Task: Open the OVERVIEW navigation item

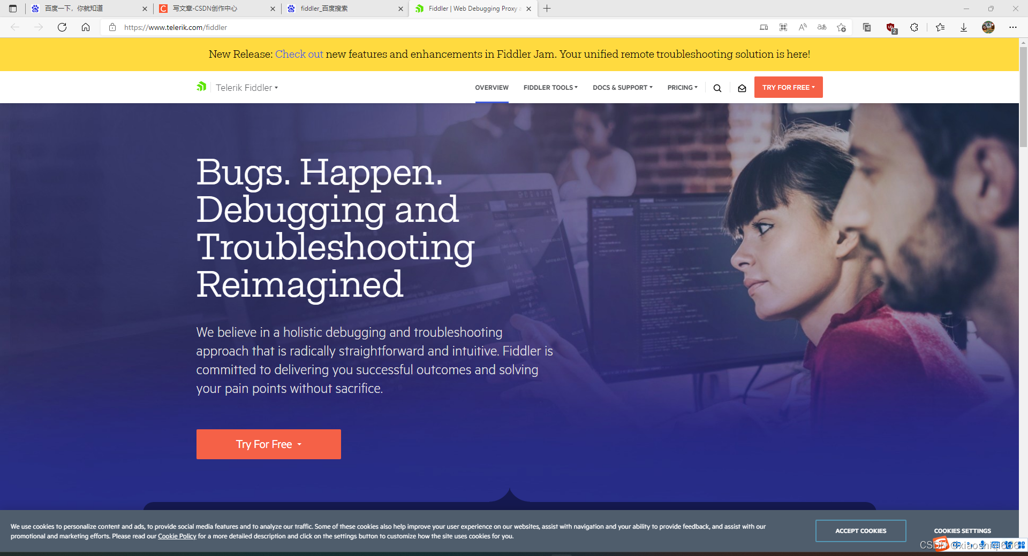Action: click(x=492, y=88)
